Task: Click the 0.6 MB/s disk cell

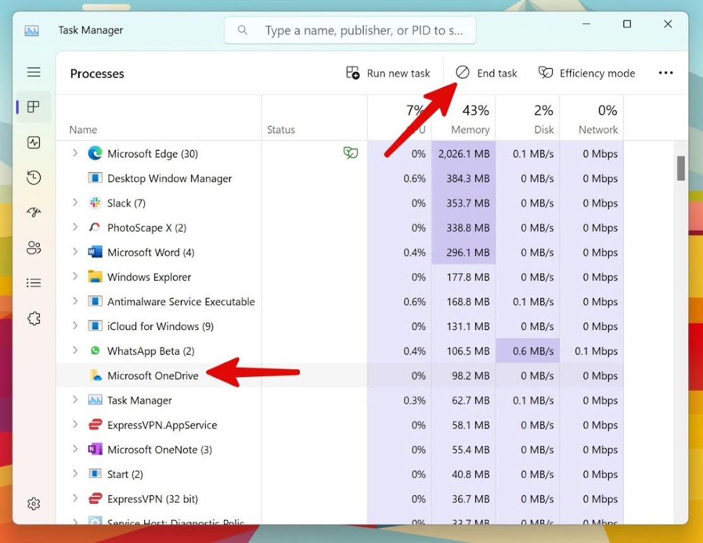Action: click(x=528, y=351)
